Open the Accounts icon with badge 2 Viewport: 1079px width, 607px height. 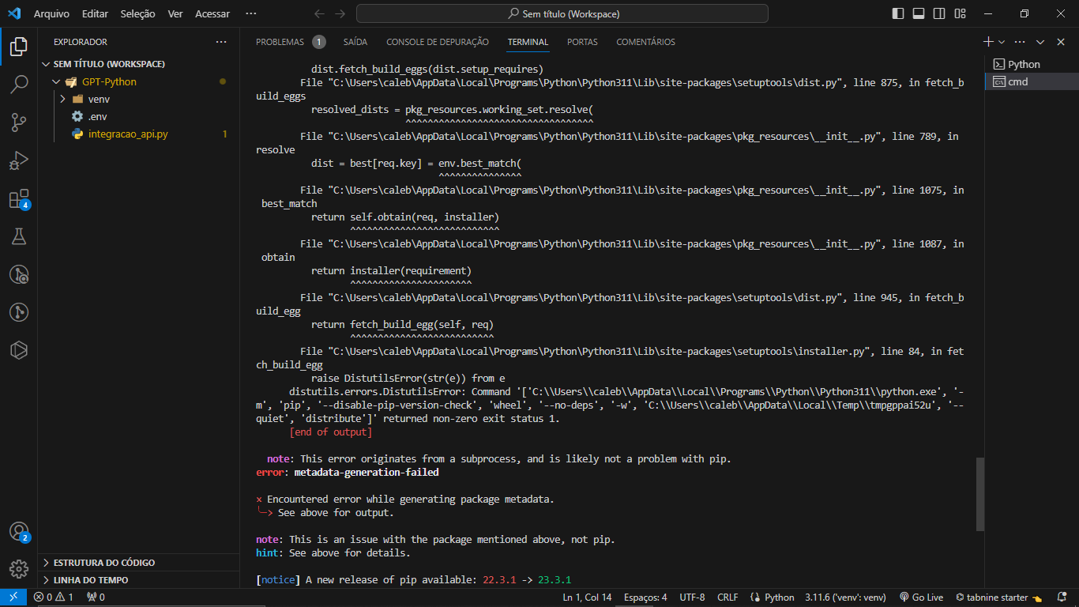(x=19, y=531)
